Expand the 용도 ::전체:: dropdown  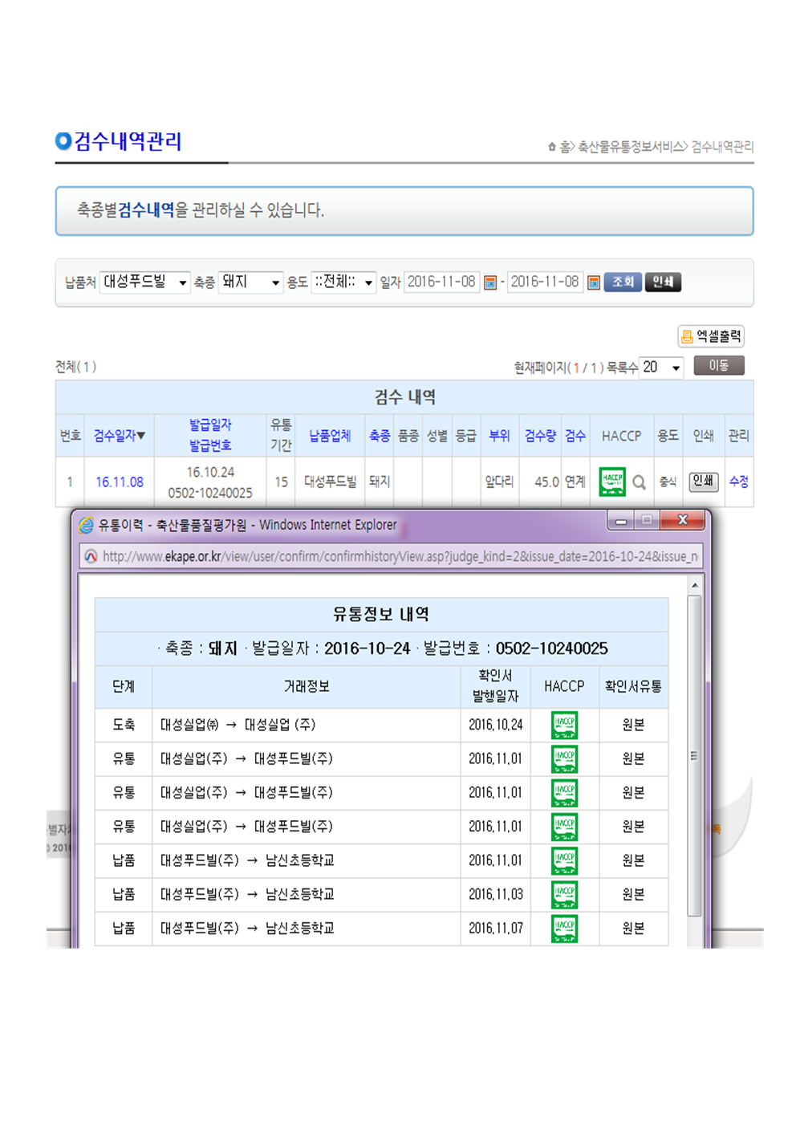click(343, 282)
